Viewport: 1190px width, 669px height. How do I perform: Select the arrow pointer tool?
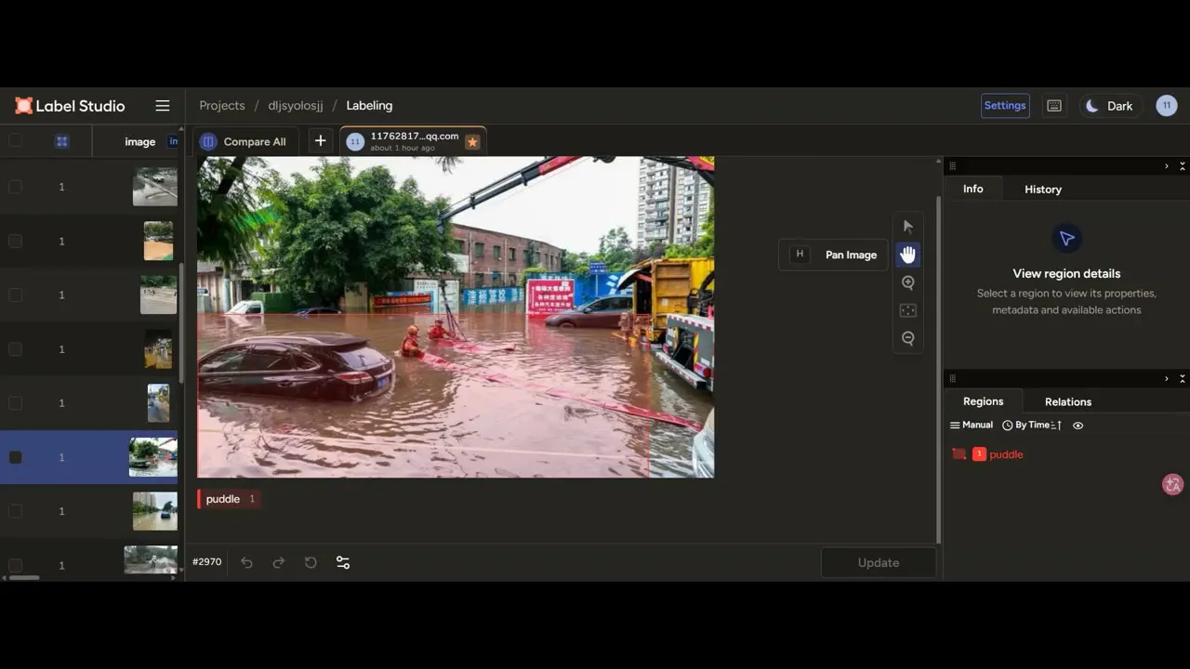pos(908,227)
